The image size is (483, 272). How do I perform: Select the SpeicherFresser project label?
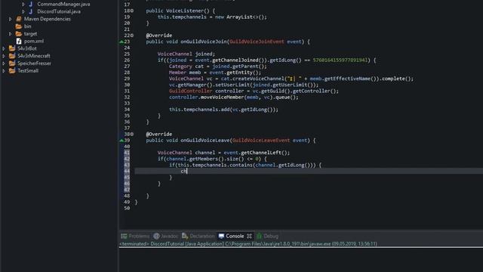34,63
